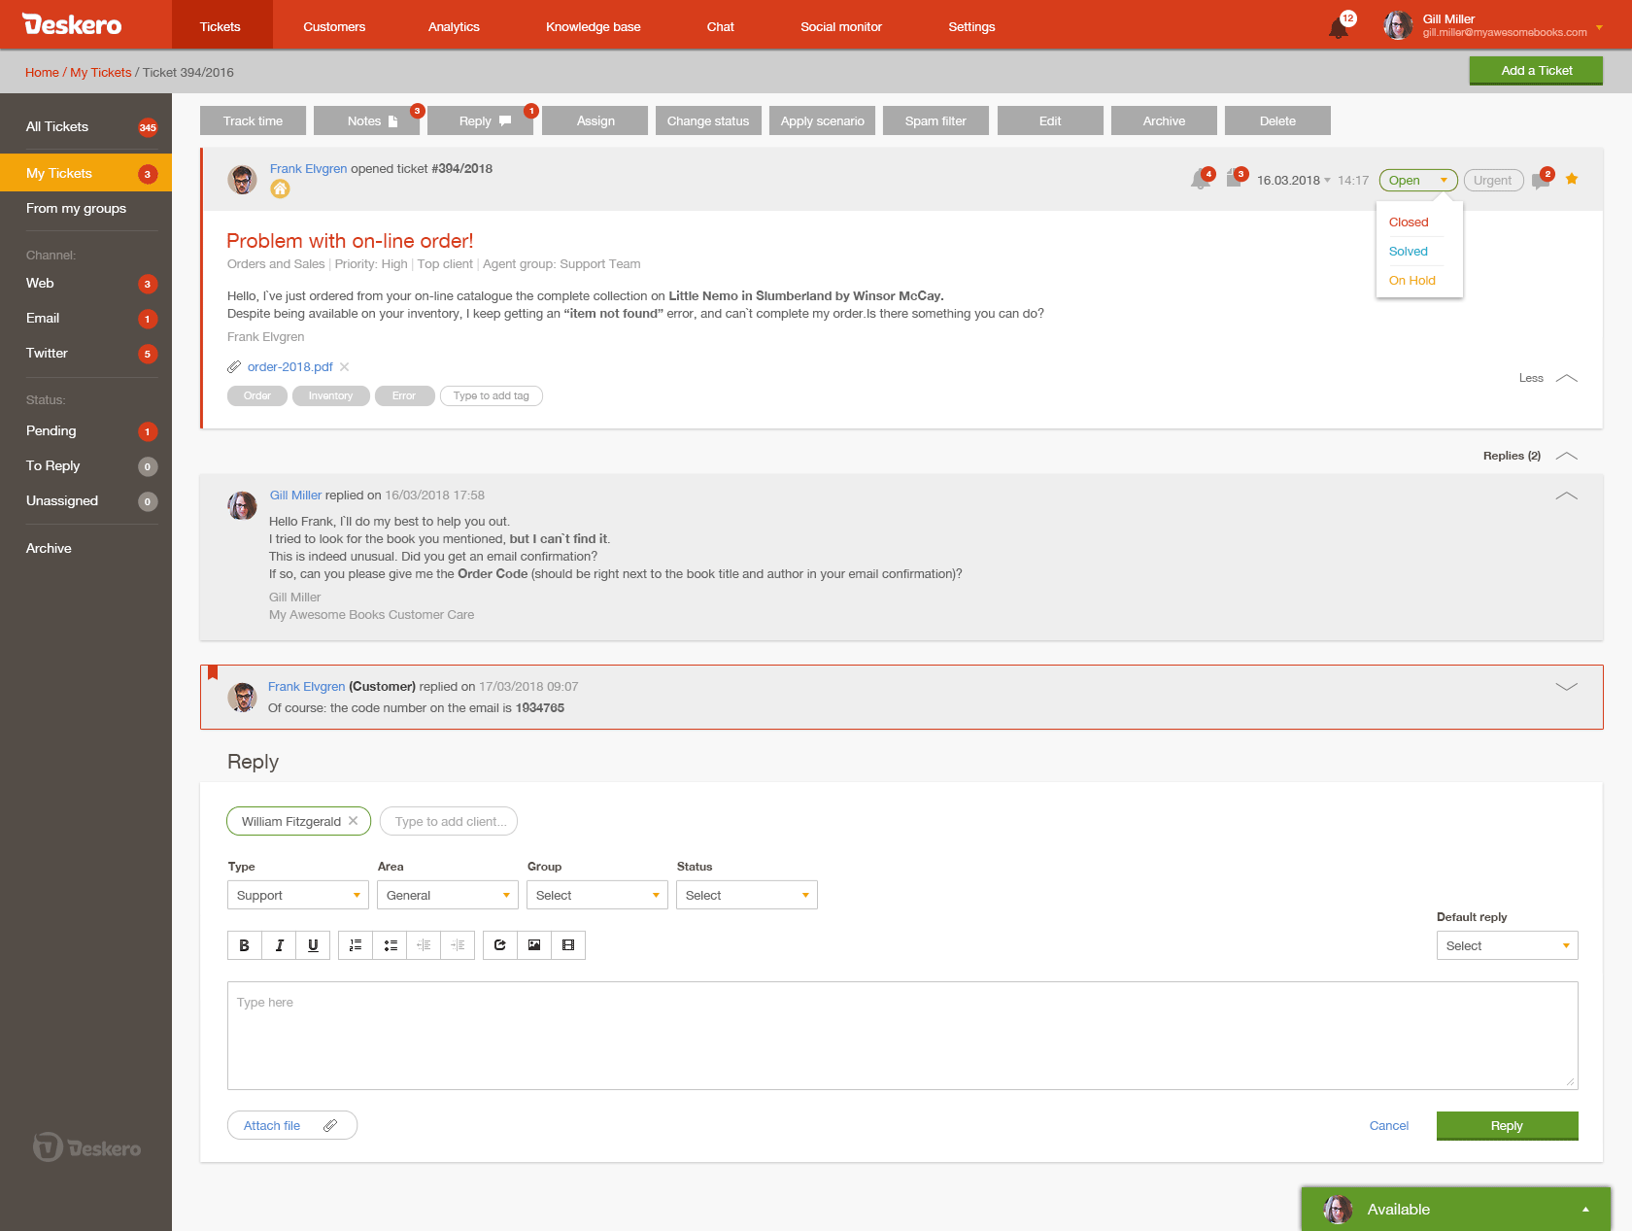Apply Italic formatting in editor
The image size is (1632, 1231).
279,945
